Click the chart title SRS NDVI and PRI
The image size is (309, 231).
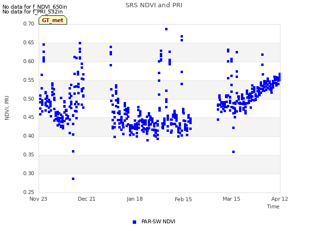click(x=154, y=5)
